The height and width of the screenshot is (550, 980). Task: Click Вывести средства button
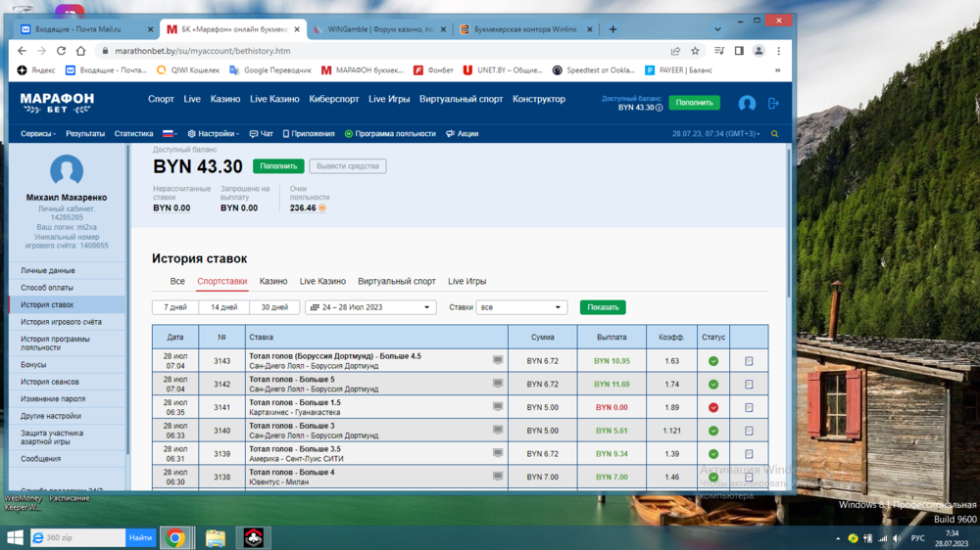348,166
